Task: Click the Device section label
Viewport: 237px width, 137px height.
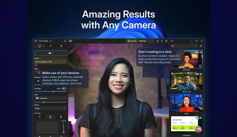Action: click(37, 58)
